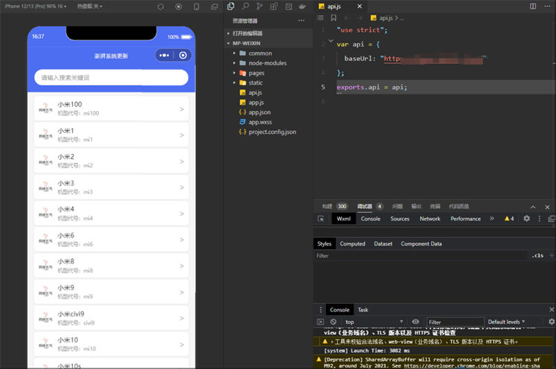Click the back navigation arrow in editor
This screenshot has width=556, height=369.
(347, 18)
